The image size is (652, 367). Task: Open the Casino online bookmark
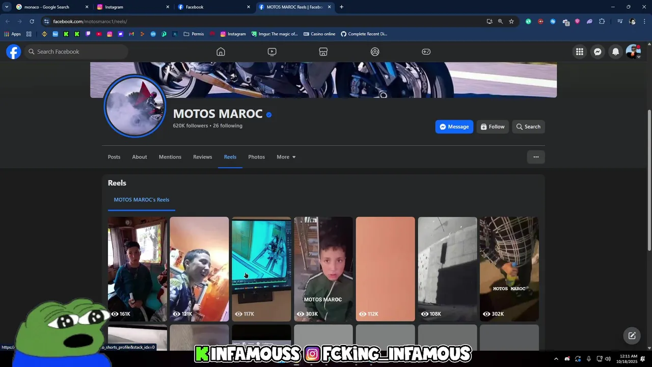(319, 34)
